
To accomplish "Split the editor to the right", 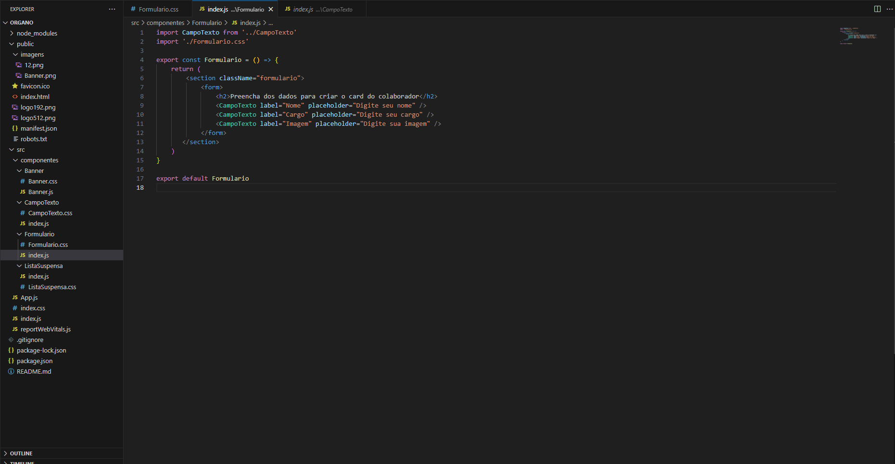I will pyautogui.click(x=877, y=9).
